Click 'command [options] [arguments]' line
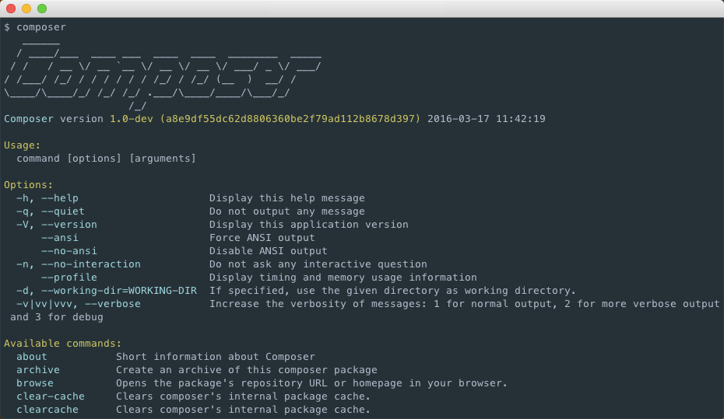The height and width of the screenshot is (419, 724). pyautogui.click(x=106, y=159)
